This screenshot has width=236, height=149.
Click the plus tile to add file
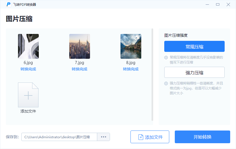coord(28,95)
